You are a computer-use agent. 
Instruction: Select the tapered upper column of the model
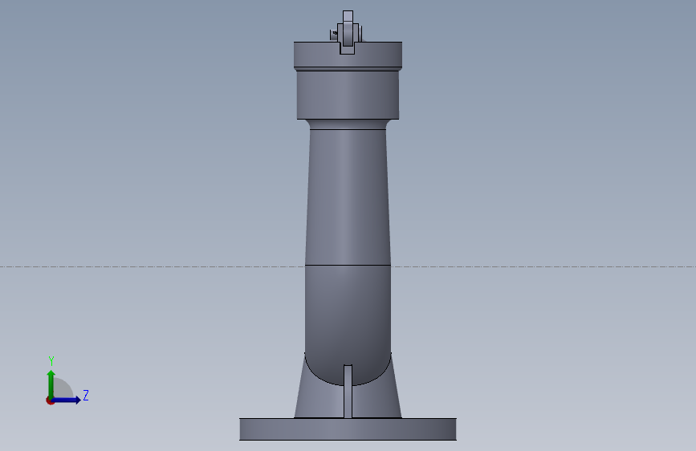pyautogui.click(x=348, y=197)
